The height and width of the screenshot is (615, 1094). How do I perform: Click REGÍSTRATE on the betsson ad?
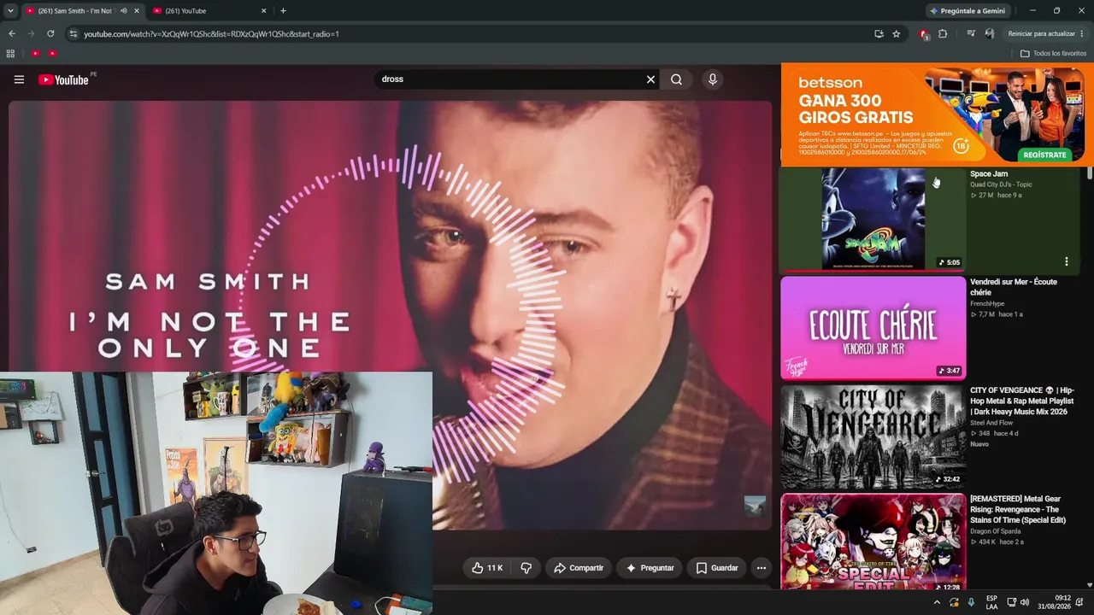pyautogui.click(x=1044, y=155)
